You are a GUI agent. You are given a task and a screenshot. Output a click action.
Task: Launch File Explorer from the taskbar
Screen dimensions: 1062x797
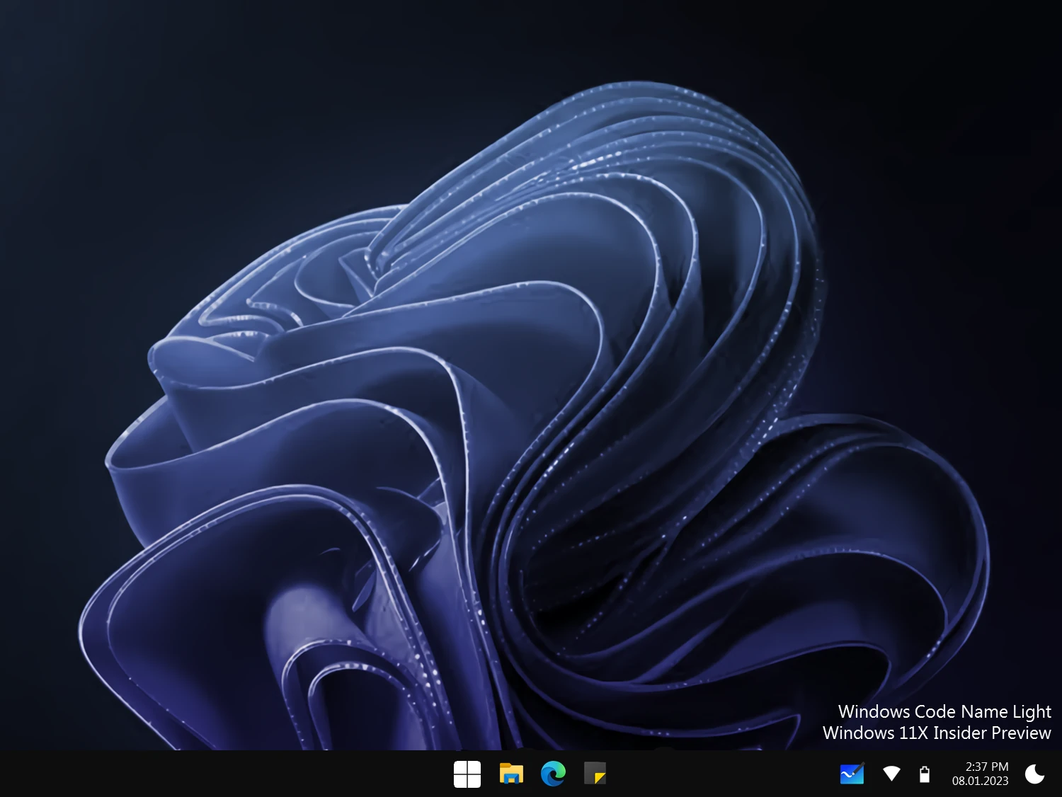pos(510,774)
